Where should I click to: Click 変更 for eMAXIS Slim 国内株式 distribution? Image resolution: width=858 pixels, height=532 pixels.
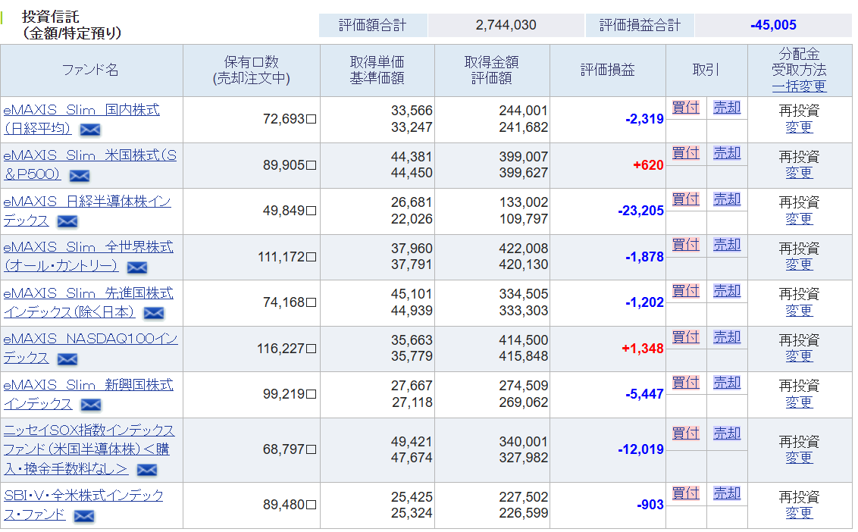(x=799, y=127)
